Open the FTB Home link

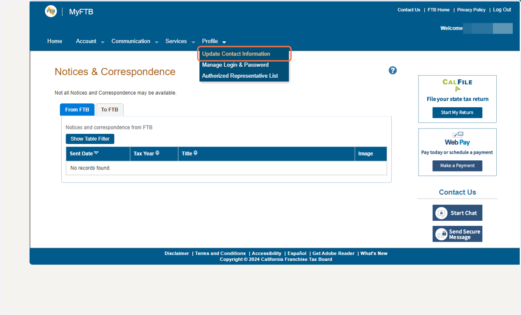(439, 10)
